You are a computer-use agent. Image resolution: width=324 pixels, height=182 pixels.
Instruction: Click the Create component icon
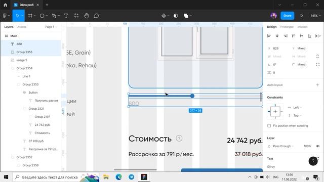click(164, 16)
